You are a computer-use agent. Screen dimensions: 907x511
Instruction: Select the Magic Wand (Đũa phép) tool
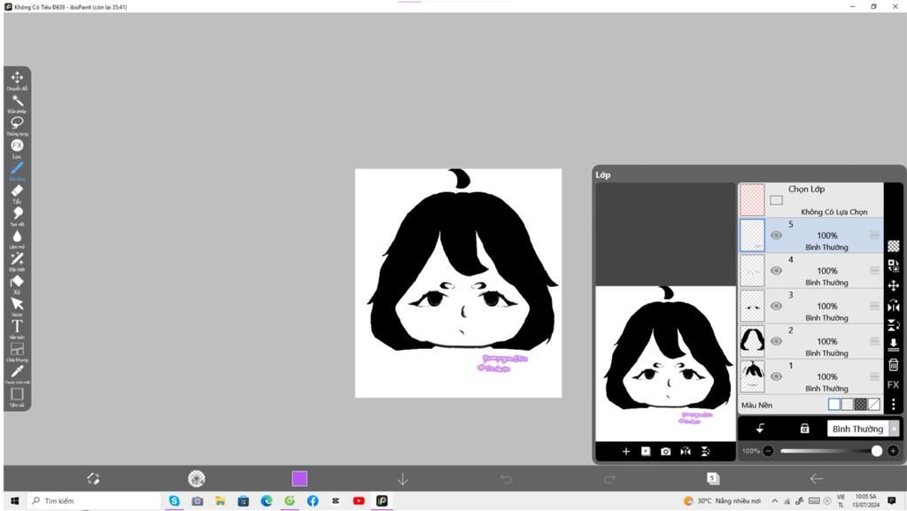click(17, 102)
